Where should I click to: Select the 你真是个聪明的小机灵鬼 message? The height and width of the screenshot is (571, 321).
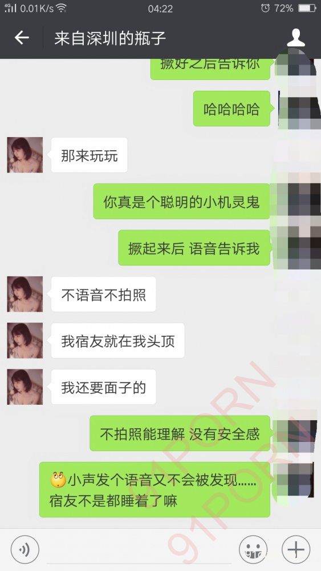tap(181, 202)
